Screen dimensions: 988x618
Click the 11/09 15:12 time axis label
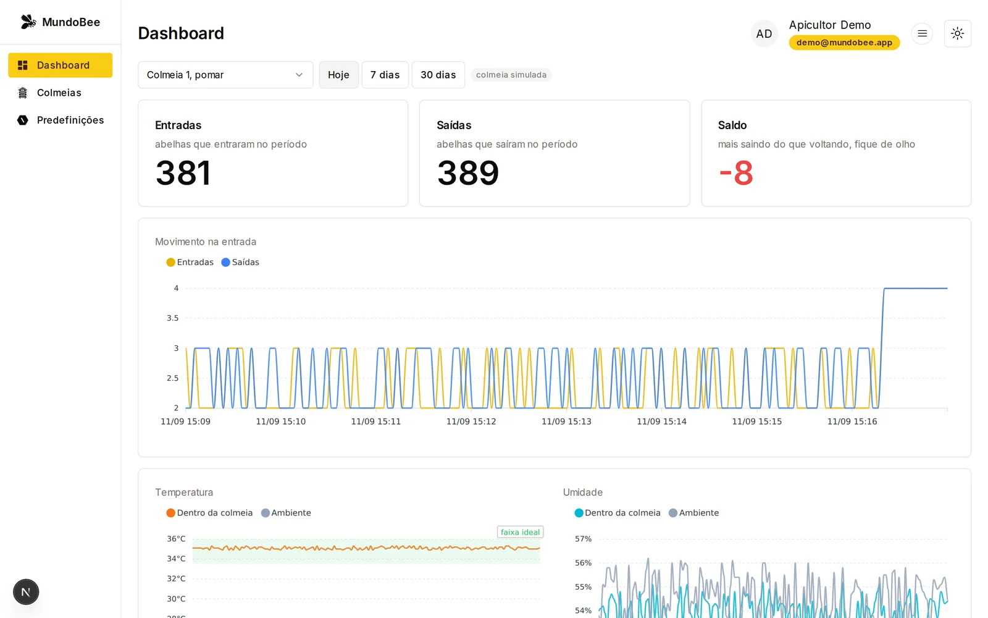click(471, 421)
